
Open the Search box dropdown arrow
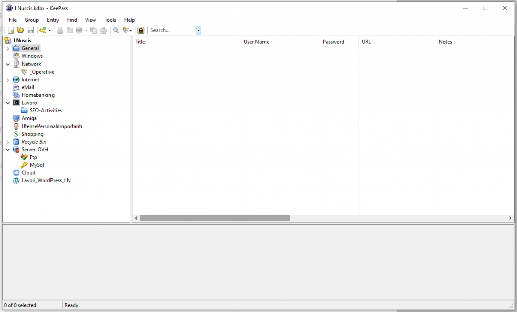[198, 30]
